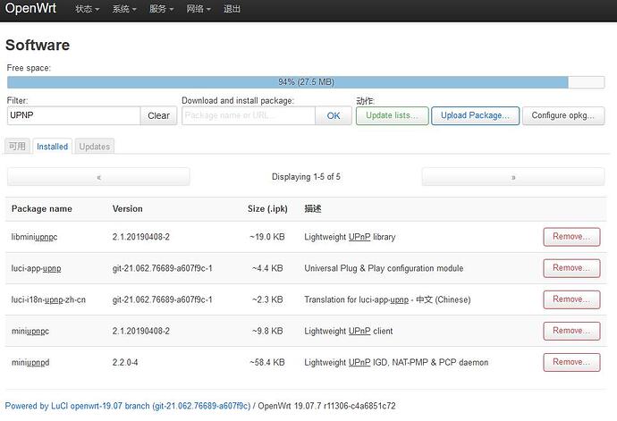Click the NAT-PMP & PCP daemon description
617x421 pixels.
[x=396, y=362]
